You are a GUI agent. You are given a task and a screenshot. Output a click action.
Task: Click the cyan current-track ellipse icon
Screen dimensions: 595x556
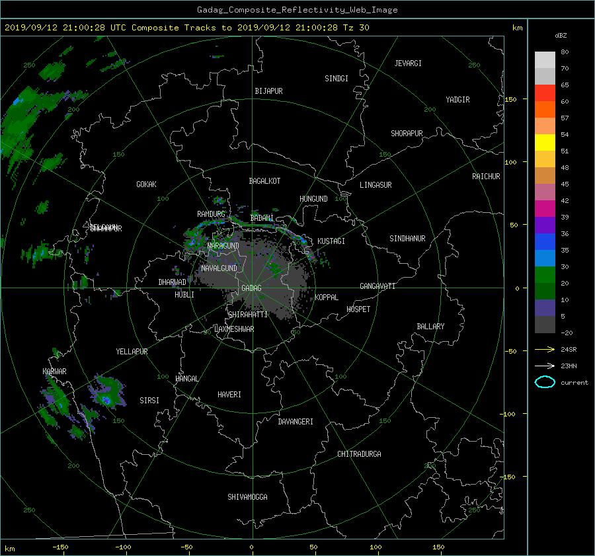pos(545,382)
